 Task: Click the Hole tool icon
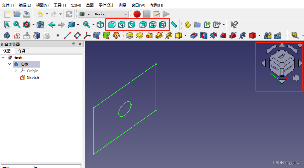tap(204, 35)
